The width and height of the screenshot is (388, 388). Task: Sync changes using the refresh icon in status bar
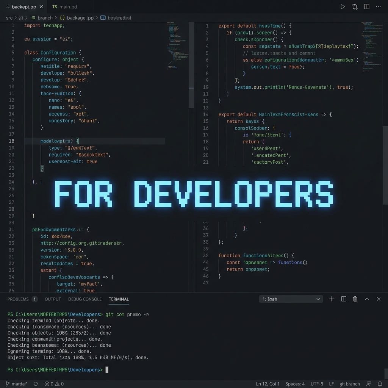pyautogui.click(x=36, y=384)
